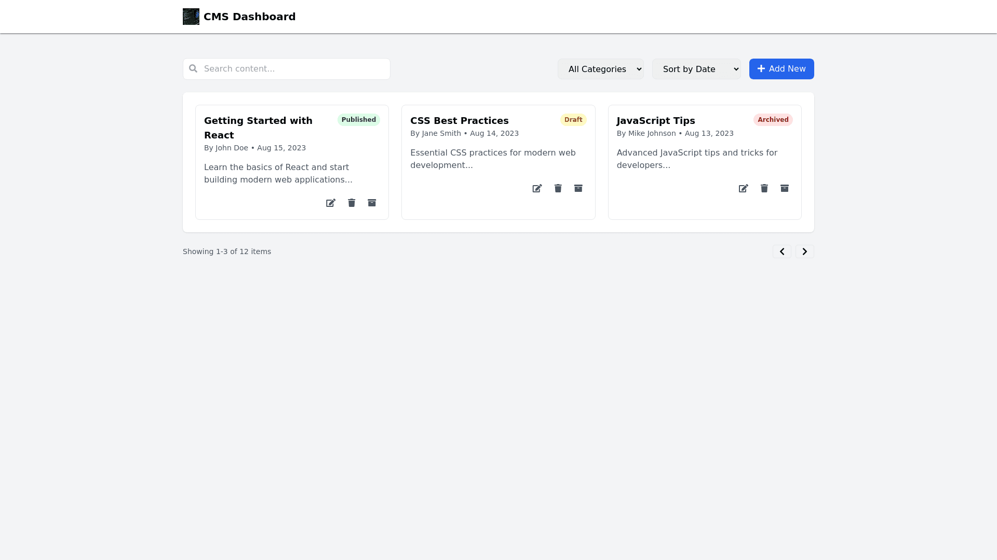Click the Draft status badge
The height and width of the screenshot is (560, 997).
click(573, 120)
